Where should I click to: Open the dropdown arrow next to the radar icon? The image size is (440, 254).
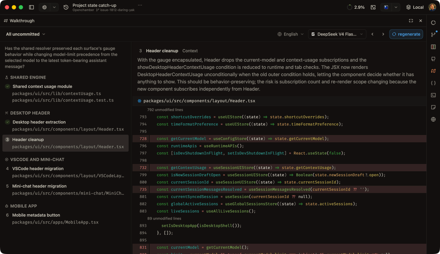pyautogui.click(x=54, y=7)
